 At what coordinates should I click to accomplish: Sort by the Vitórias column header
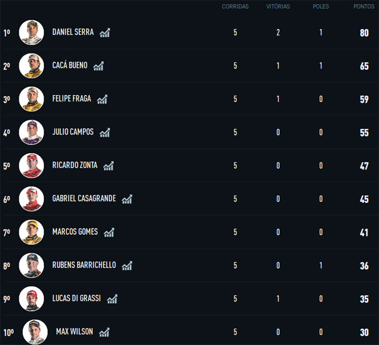point(278,6)
